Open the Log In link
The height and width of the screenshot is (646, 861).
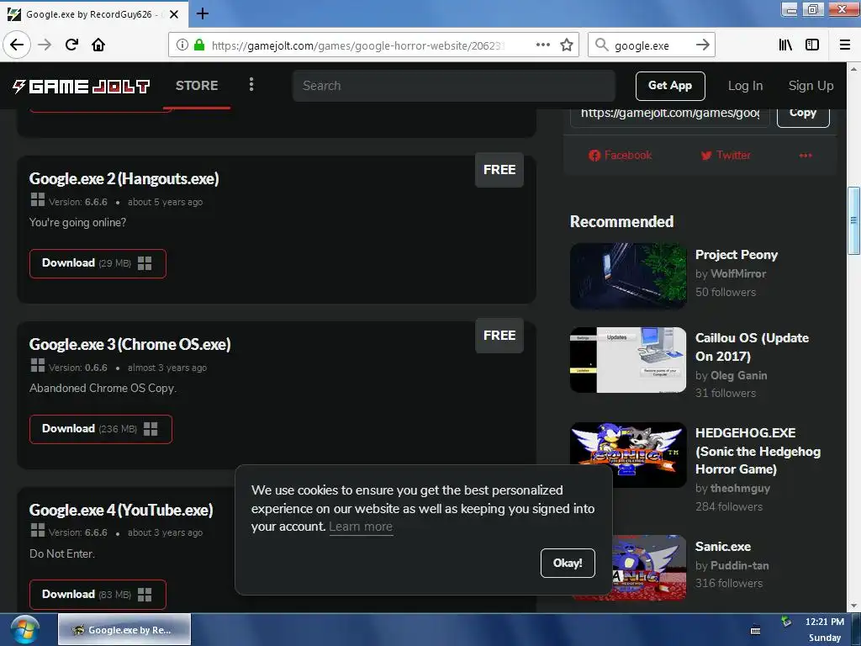[x=745, y=86]
